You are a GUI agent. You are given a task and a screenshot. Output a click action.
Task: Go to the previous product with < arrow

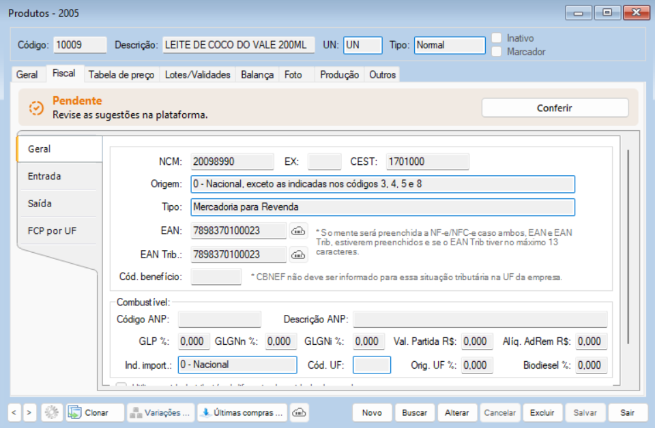pyautogui.click(x=14, y=412)
